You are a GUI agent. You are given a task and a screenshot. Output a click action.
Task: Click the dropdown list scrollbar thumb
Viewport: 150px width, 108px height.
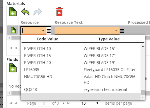143,93
